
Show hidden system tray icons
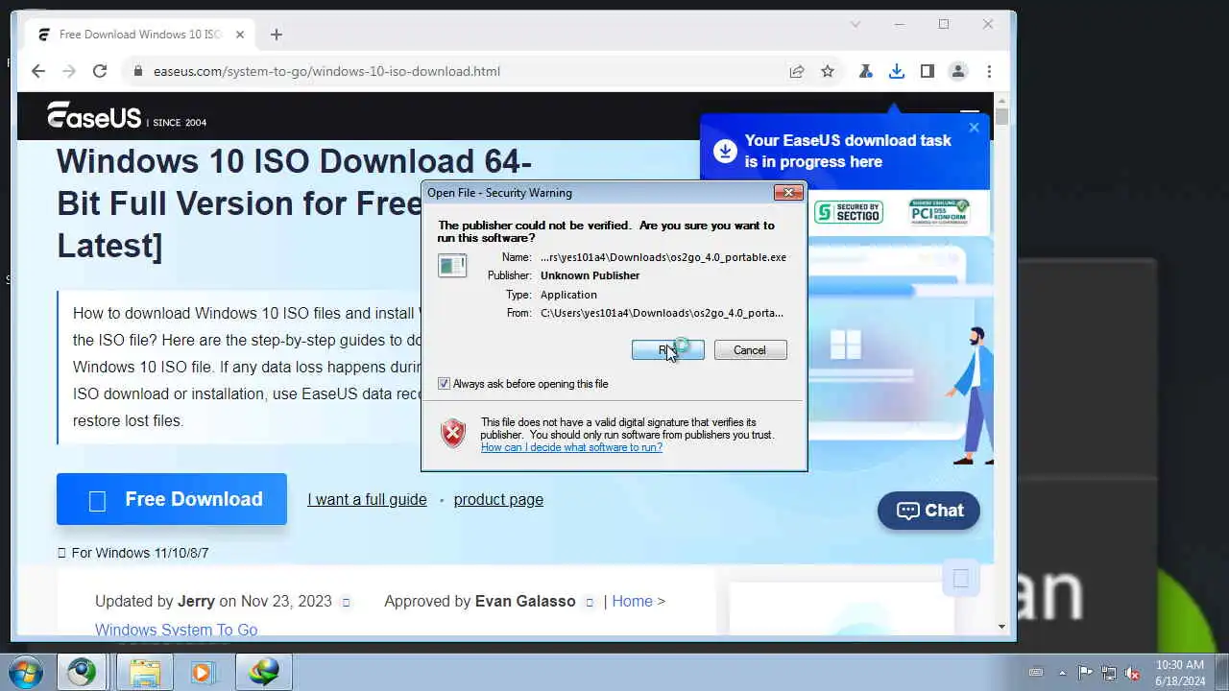[x=1062, y=673]
